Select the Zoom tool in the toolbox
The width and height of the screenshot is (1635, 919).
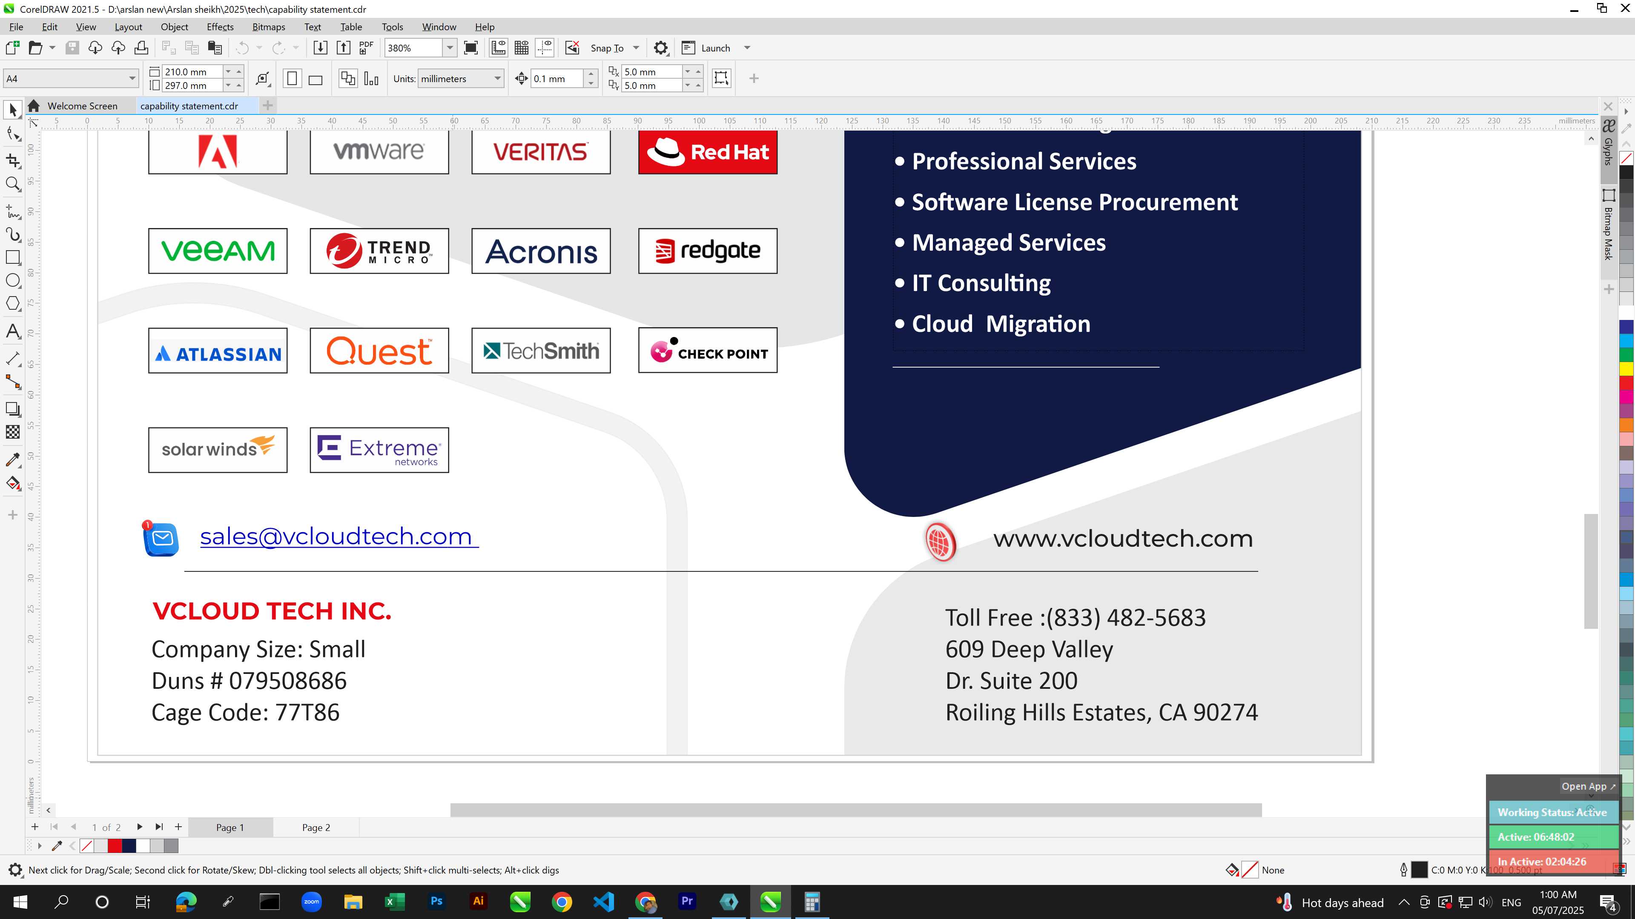(13, 184)
